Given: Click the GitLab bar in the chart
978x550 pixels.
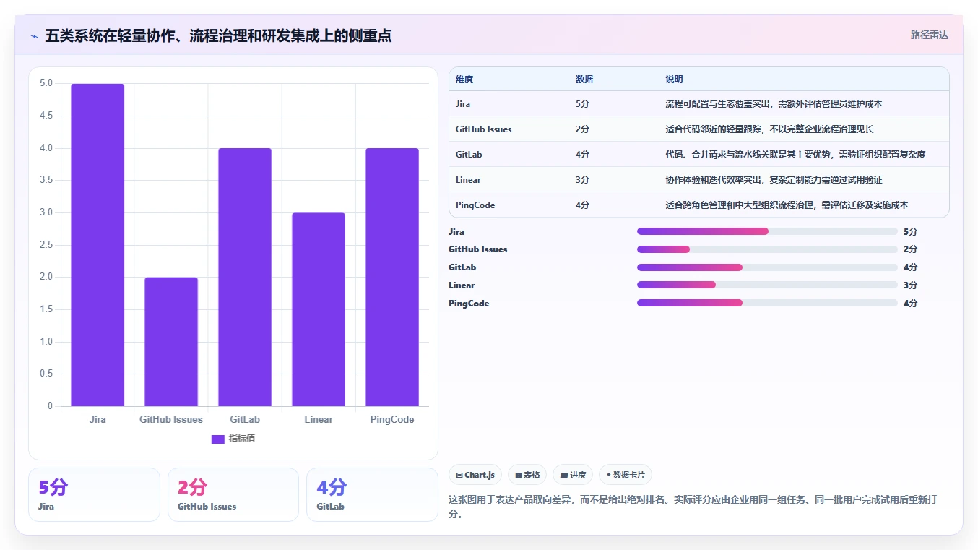Looking at the screenshot, I should point(245,278).
